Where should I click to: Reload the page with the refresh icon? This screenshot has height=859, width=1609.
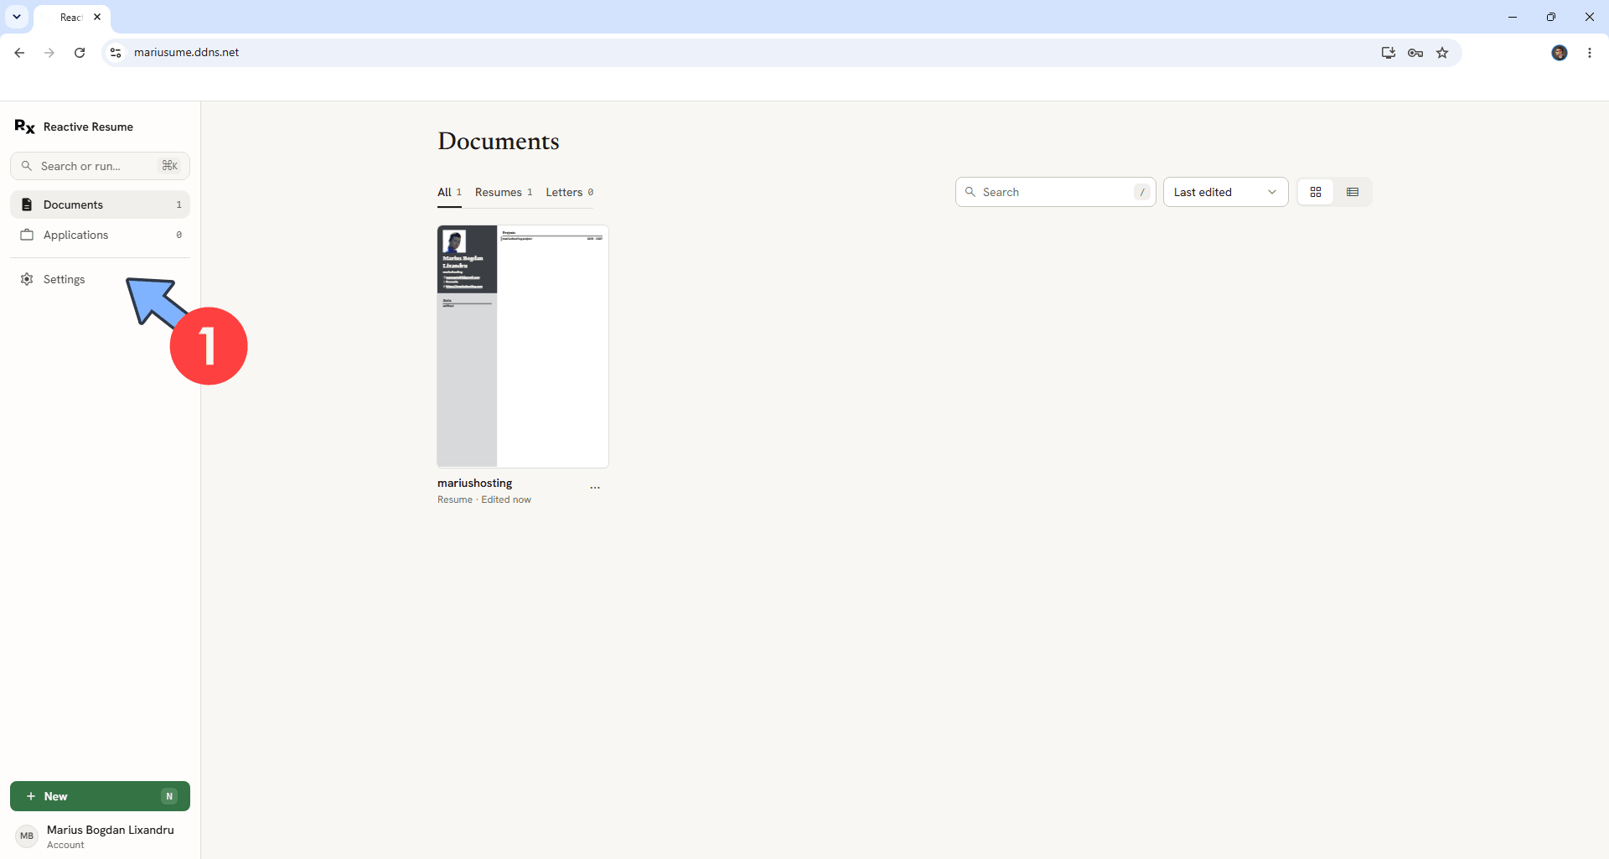[80, 53]
